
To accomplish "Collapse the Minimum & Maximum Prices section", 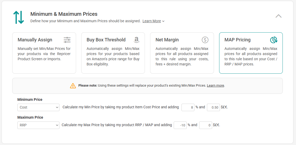I will [278, 16].
